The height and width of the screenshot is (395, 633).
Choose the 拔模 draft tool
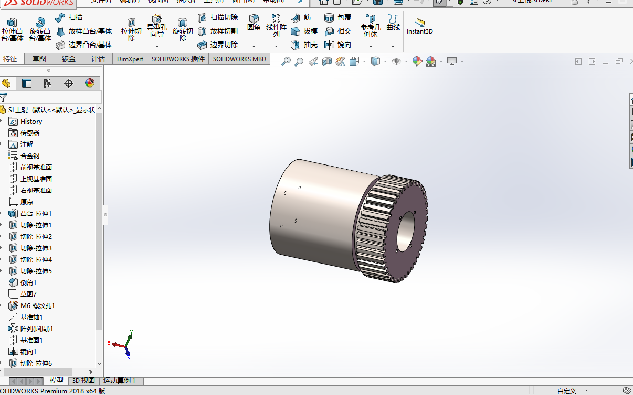(304, 31)
